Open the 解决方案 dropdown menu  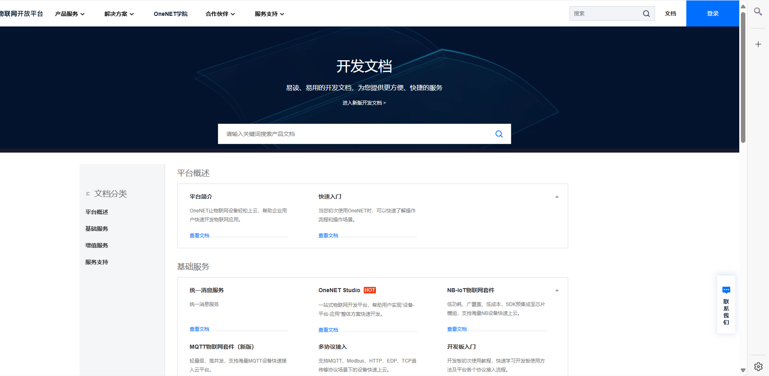coord(119,13)
